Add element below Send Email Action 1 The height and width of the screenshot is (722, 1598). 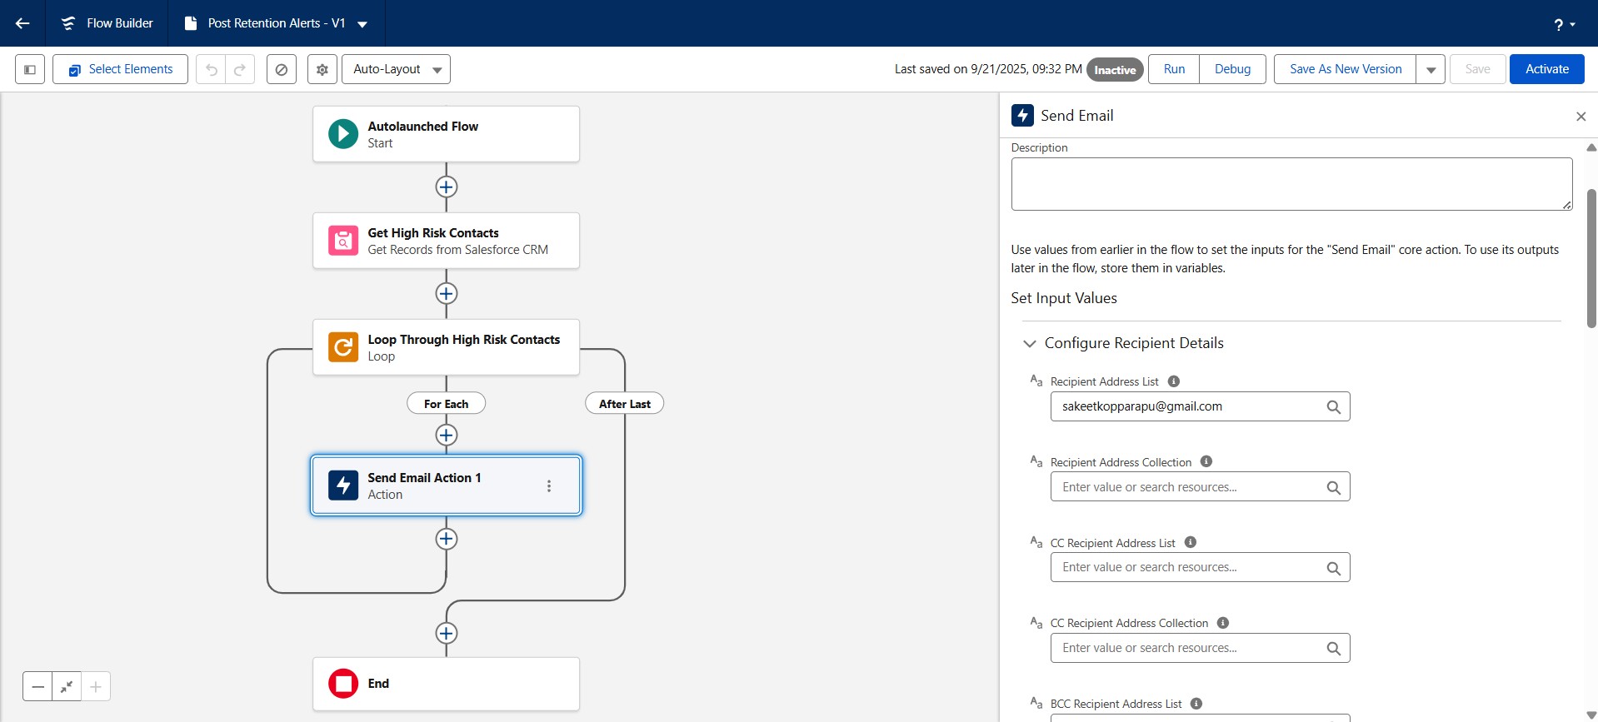[447, 539]
